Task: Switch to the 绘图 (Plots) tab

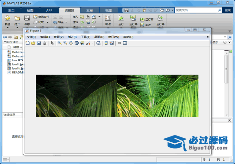Action: click(30, 10)
